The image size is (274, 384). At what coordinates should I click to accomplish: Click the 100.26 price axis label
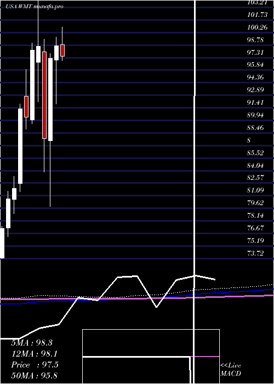tap(257, 27)
